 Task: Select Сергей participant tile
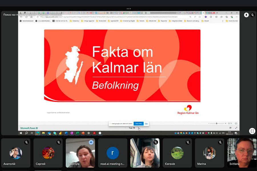click(48, 153)
